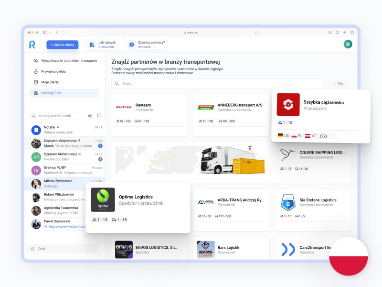Click the Cars2transport blue chevrons logo
Image resolution: width=382 pixels, height=287 pixels.
[288, 249]
